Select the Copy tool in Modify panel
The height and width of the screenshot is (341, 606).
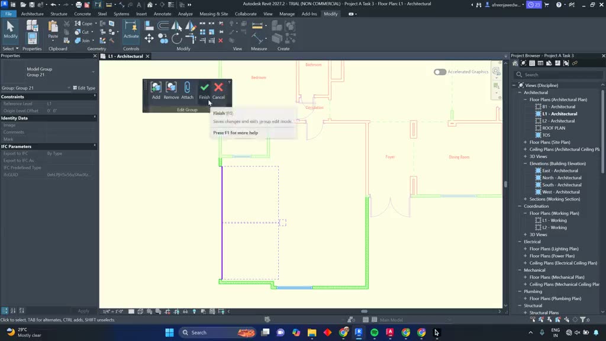tap(163, 38)
